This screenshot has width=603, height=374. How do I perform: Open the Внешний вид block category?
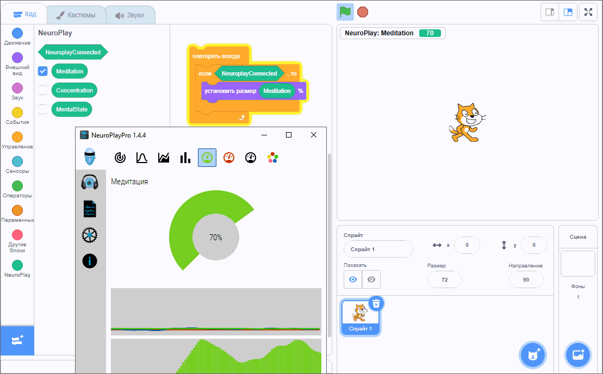17,64
